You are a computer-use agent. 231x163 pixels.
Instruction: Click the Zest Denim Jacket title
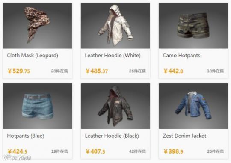coord(184,136)
